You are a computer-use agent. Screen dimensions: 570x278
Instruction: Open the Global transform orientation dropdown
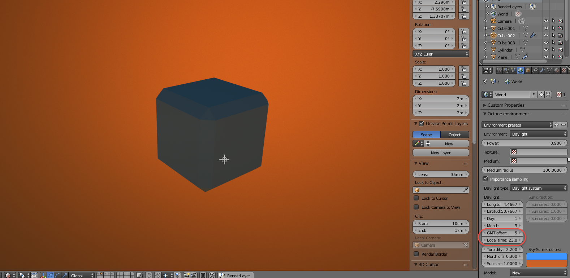[x=82, y=275]
